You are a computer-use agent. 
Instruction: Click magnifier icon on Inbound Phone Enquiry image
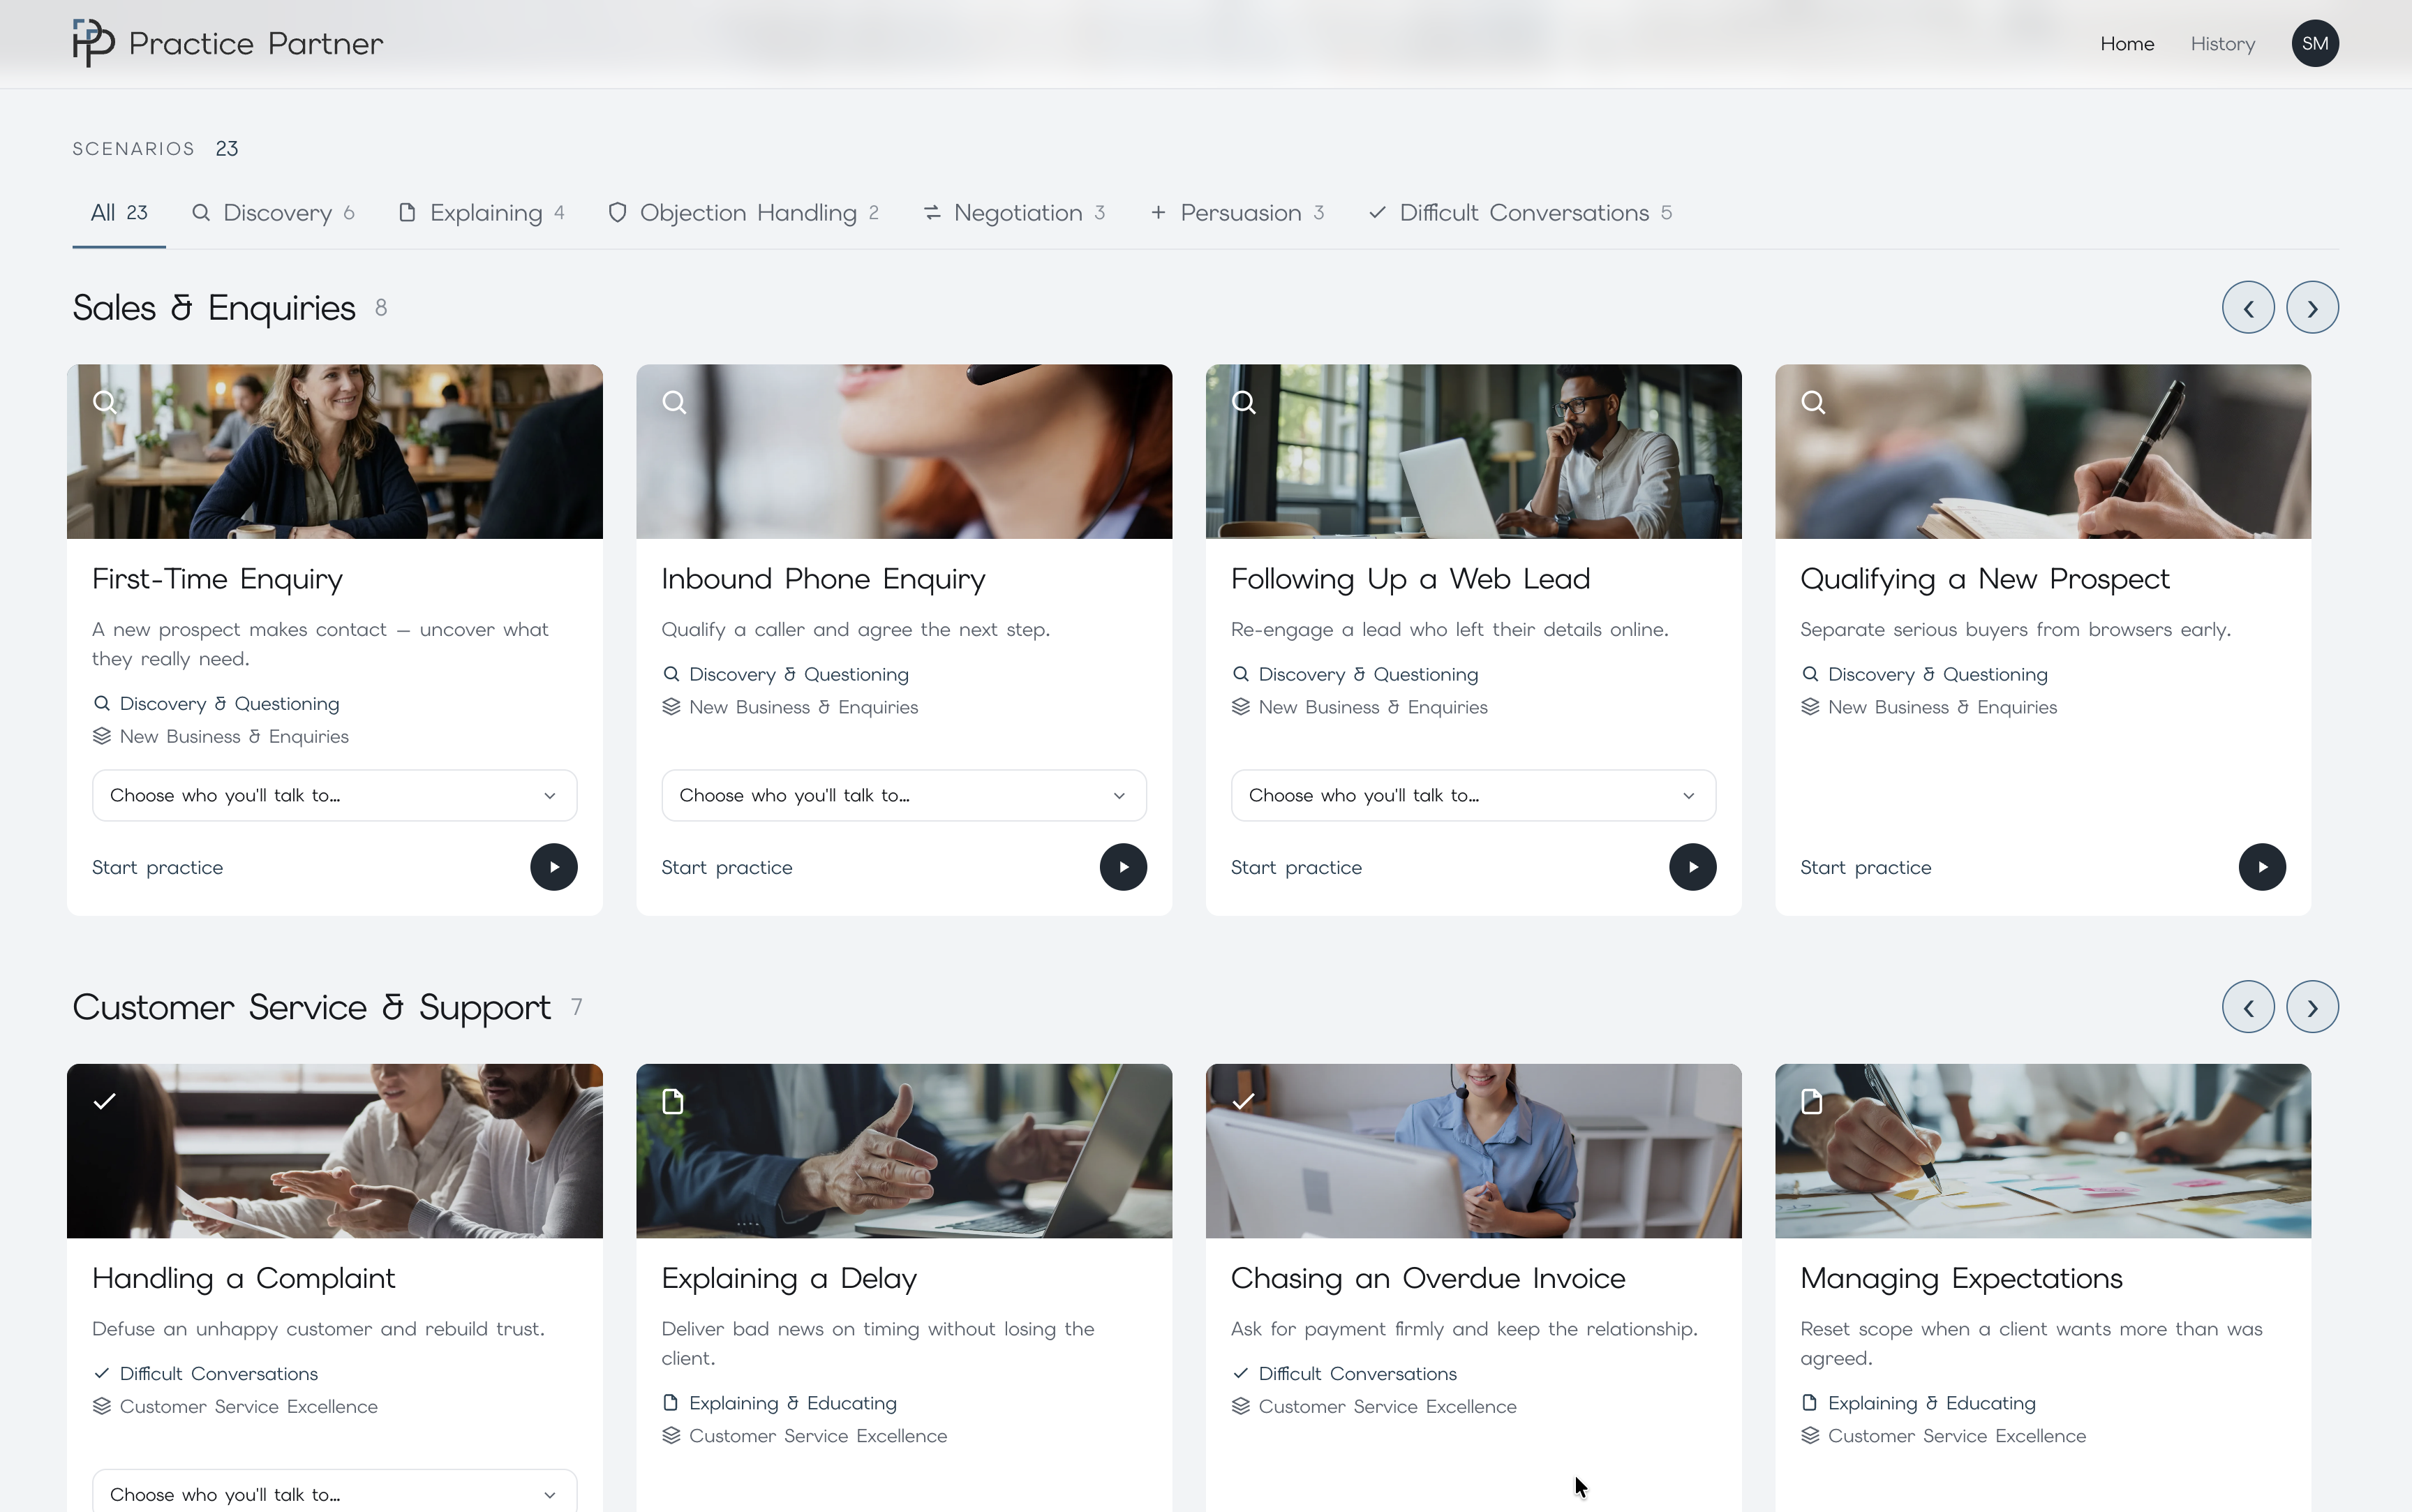pyautogui.click(x=675, y=402)
